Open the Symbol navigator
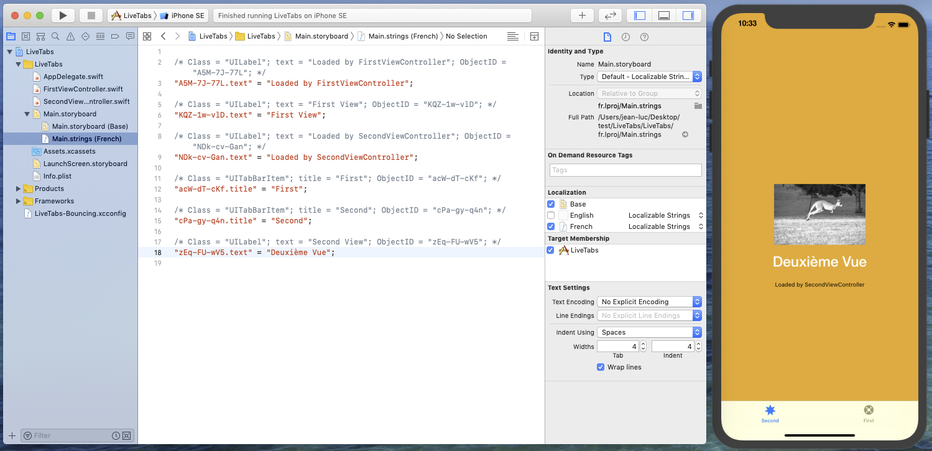 [40, 37]
